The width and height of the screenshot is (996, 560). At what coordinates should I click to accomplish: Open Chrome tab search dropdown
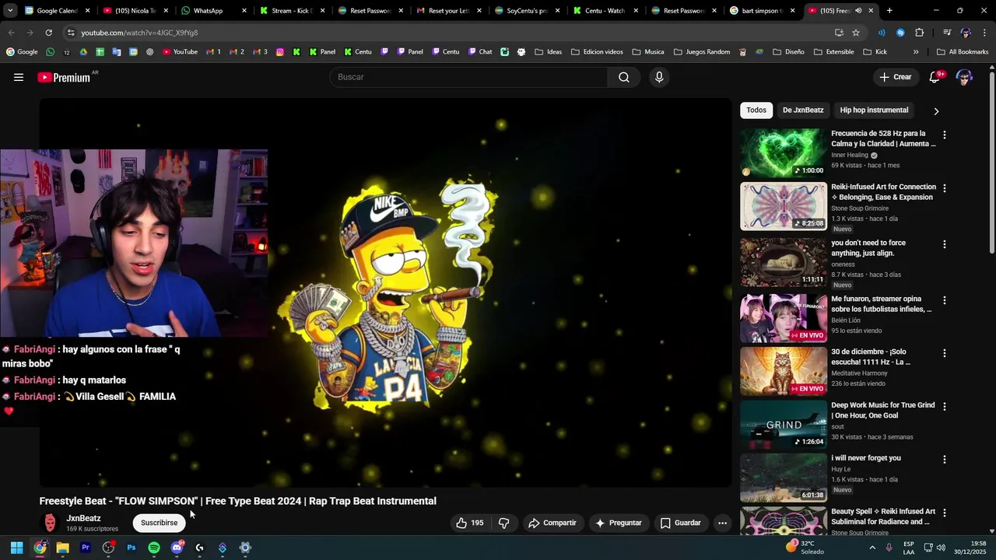(10, 11)
